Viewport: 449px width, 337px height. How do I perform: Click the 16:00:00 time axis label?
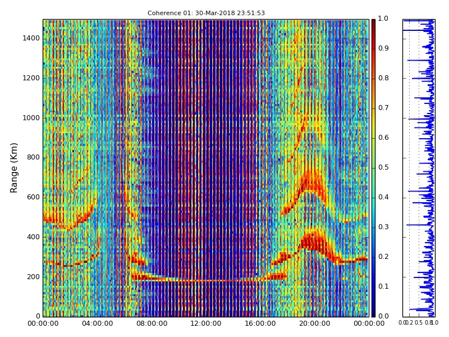pos(260,324)
